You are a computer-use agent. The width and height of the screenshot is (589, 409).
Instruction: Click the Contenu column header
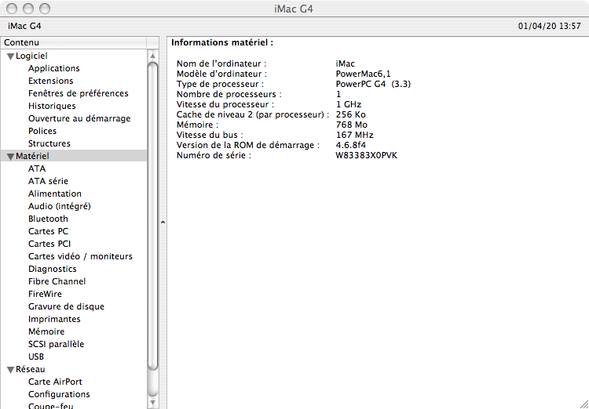pos(74,42)
